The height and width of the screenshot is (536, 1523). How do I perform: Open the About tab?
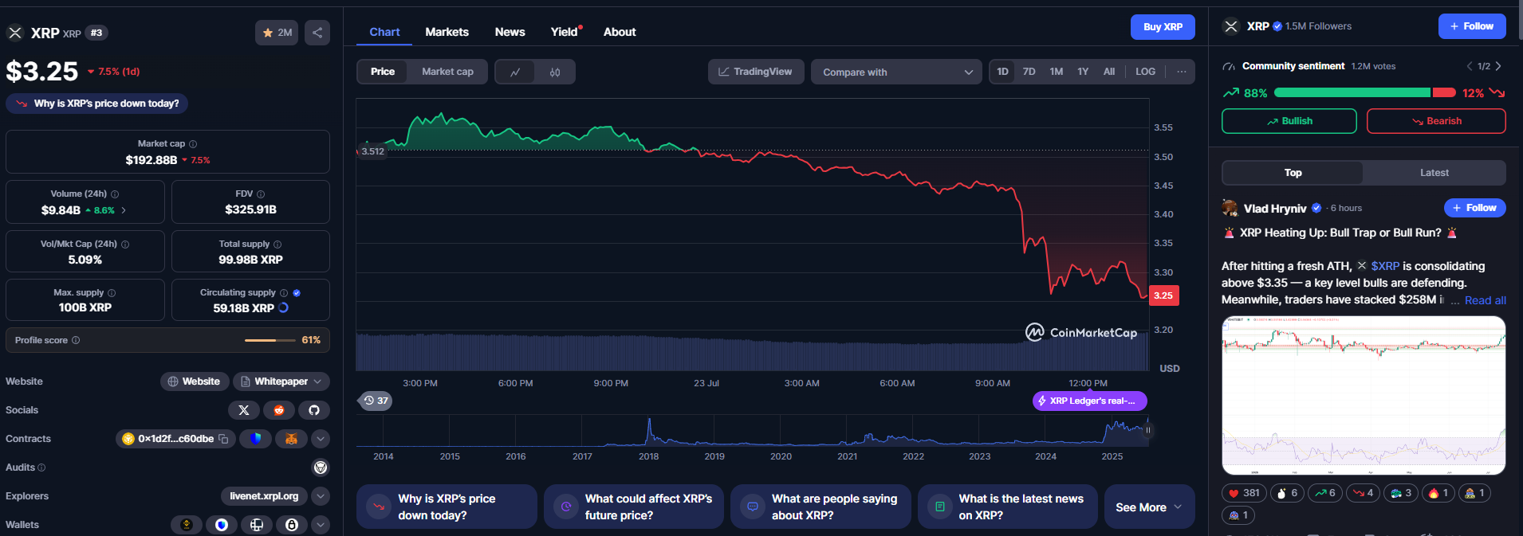(620, 32)
